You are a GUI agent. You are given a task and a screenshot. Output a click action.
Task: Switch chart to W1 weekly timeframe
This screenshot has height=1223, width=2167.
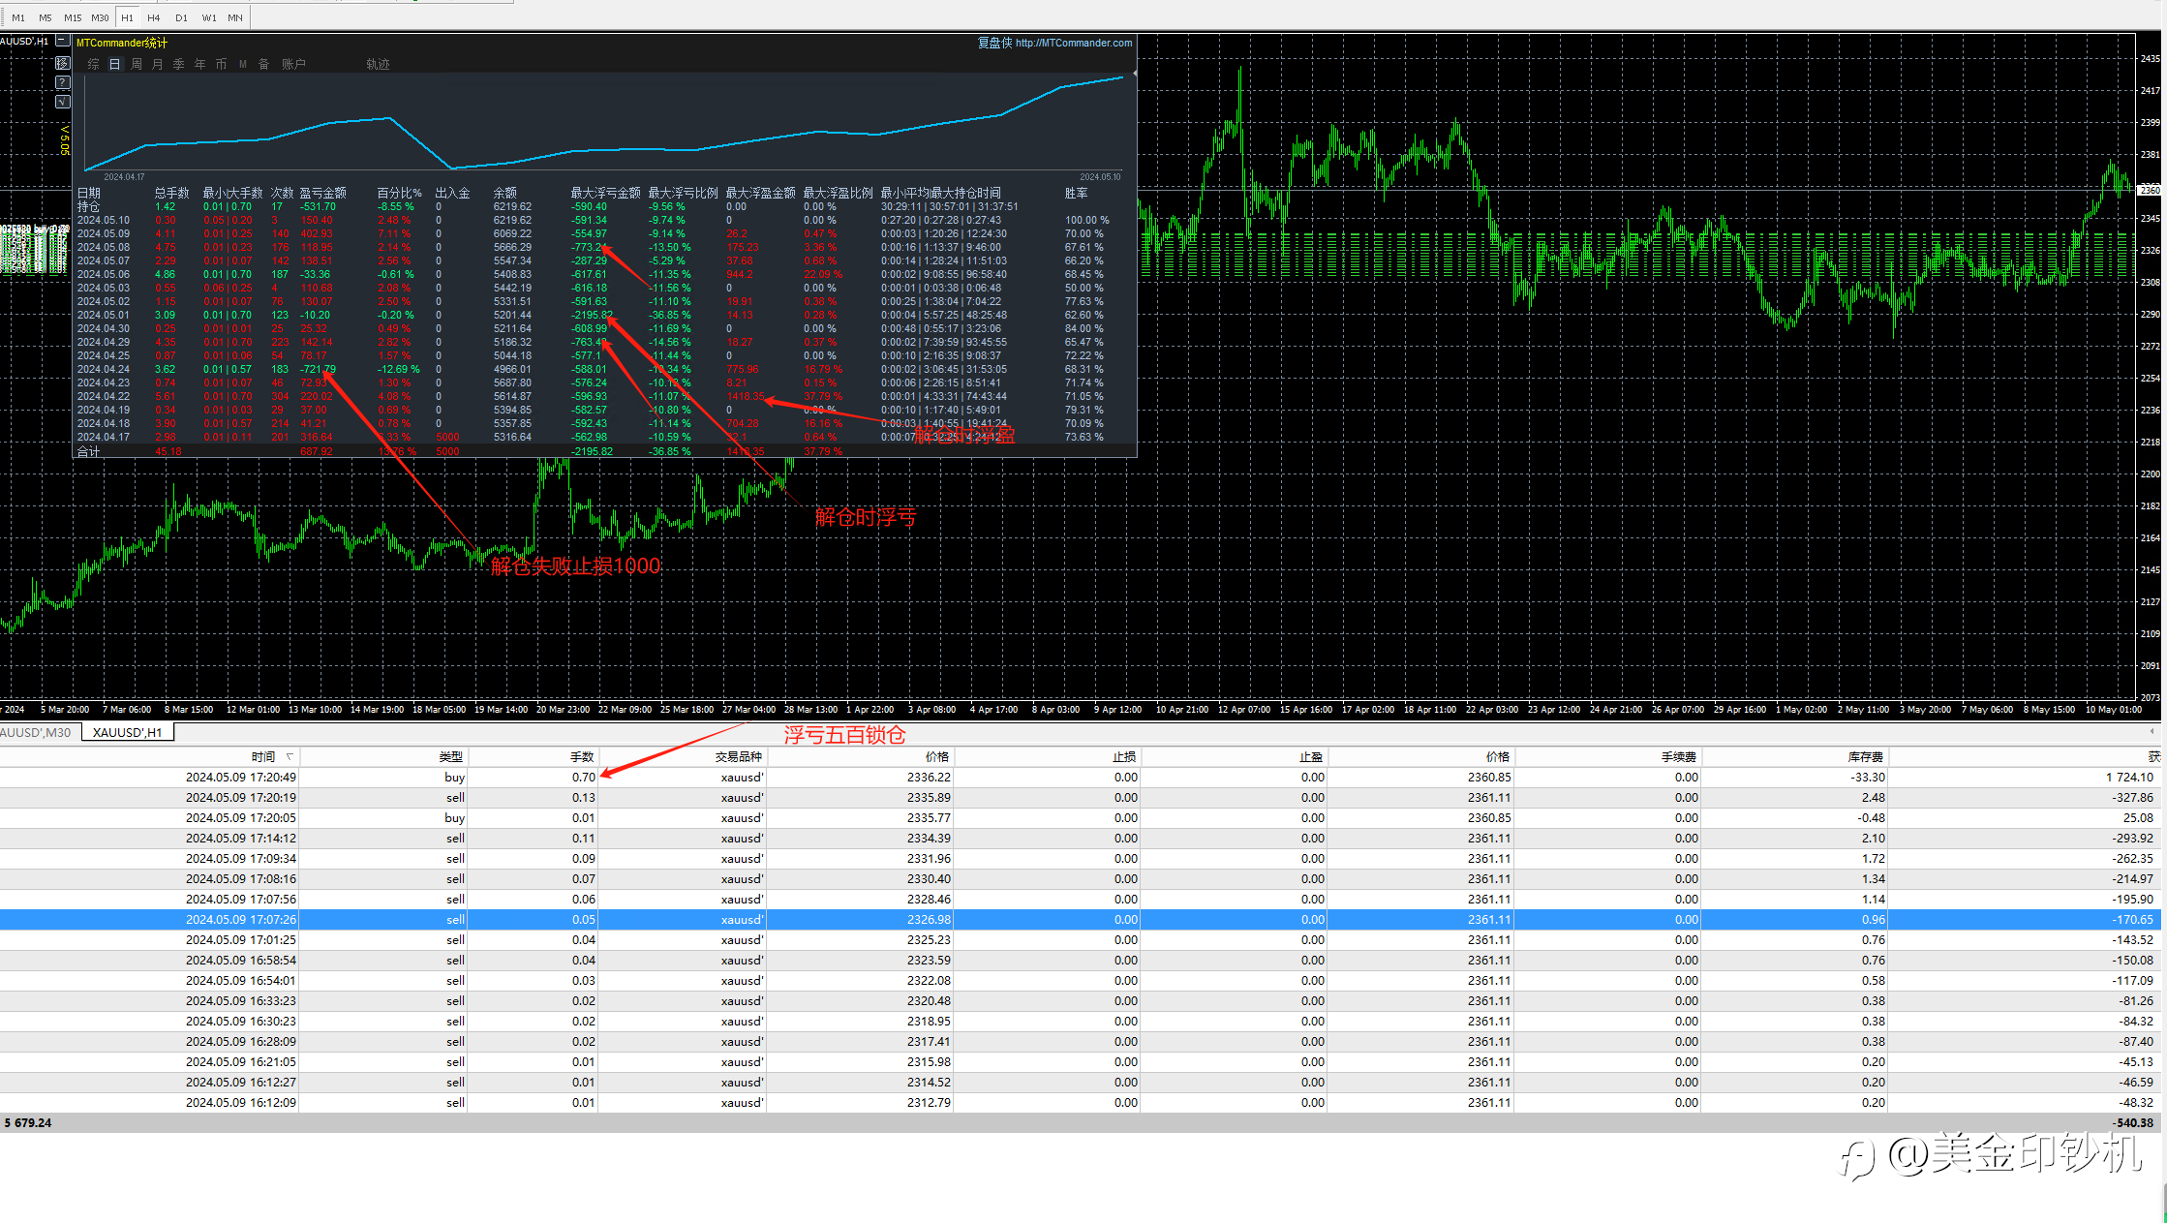pyautogui.click(x=209, y=17)
